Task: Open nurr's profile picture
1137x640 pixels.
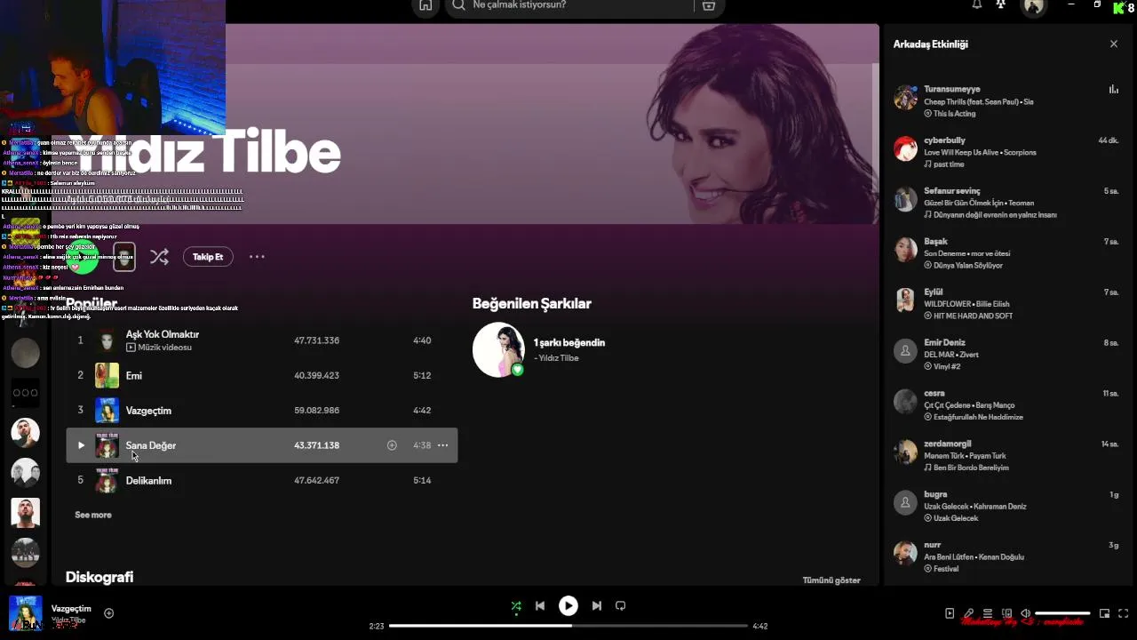Action: coord(905,553)
